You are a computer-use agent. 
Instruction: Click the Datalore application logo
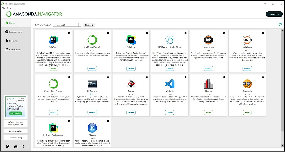click(131, 40)
